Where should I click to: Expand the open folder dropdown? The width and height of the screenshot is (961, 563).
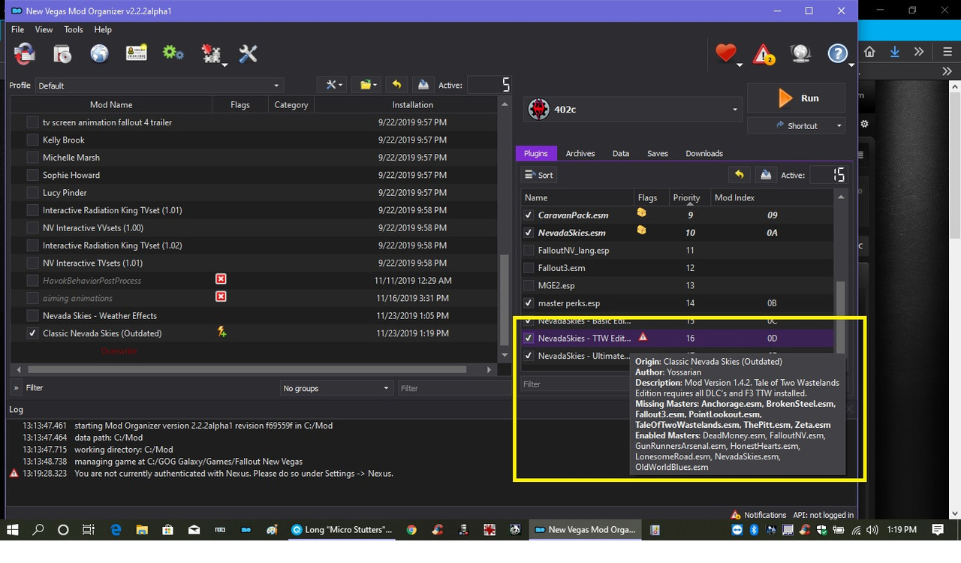click(x=368, y=85)
